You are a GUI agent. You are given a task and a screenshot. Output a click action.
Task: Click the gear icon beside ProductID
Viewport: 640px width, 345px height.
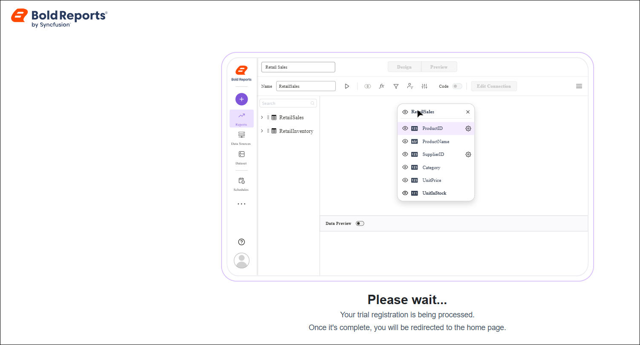[468, 128]
